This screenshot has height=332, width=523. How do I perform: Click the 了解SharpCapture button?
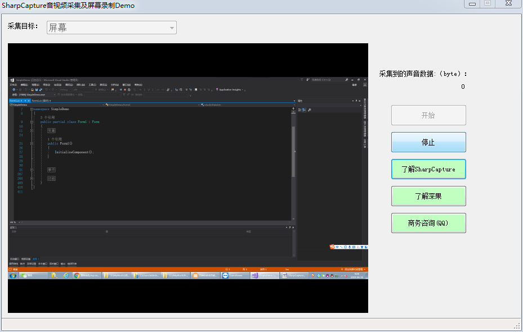pos(428,169)
